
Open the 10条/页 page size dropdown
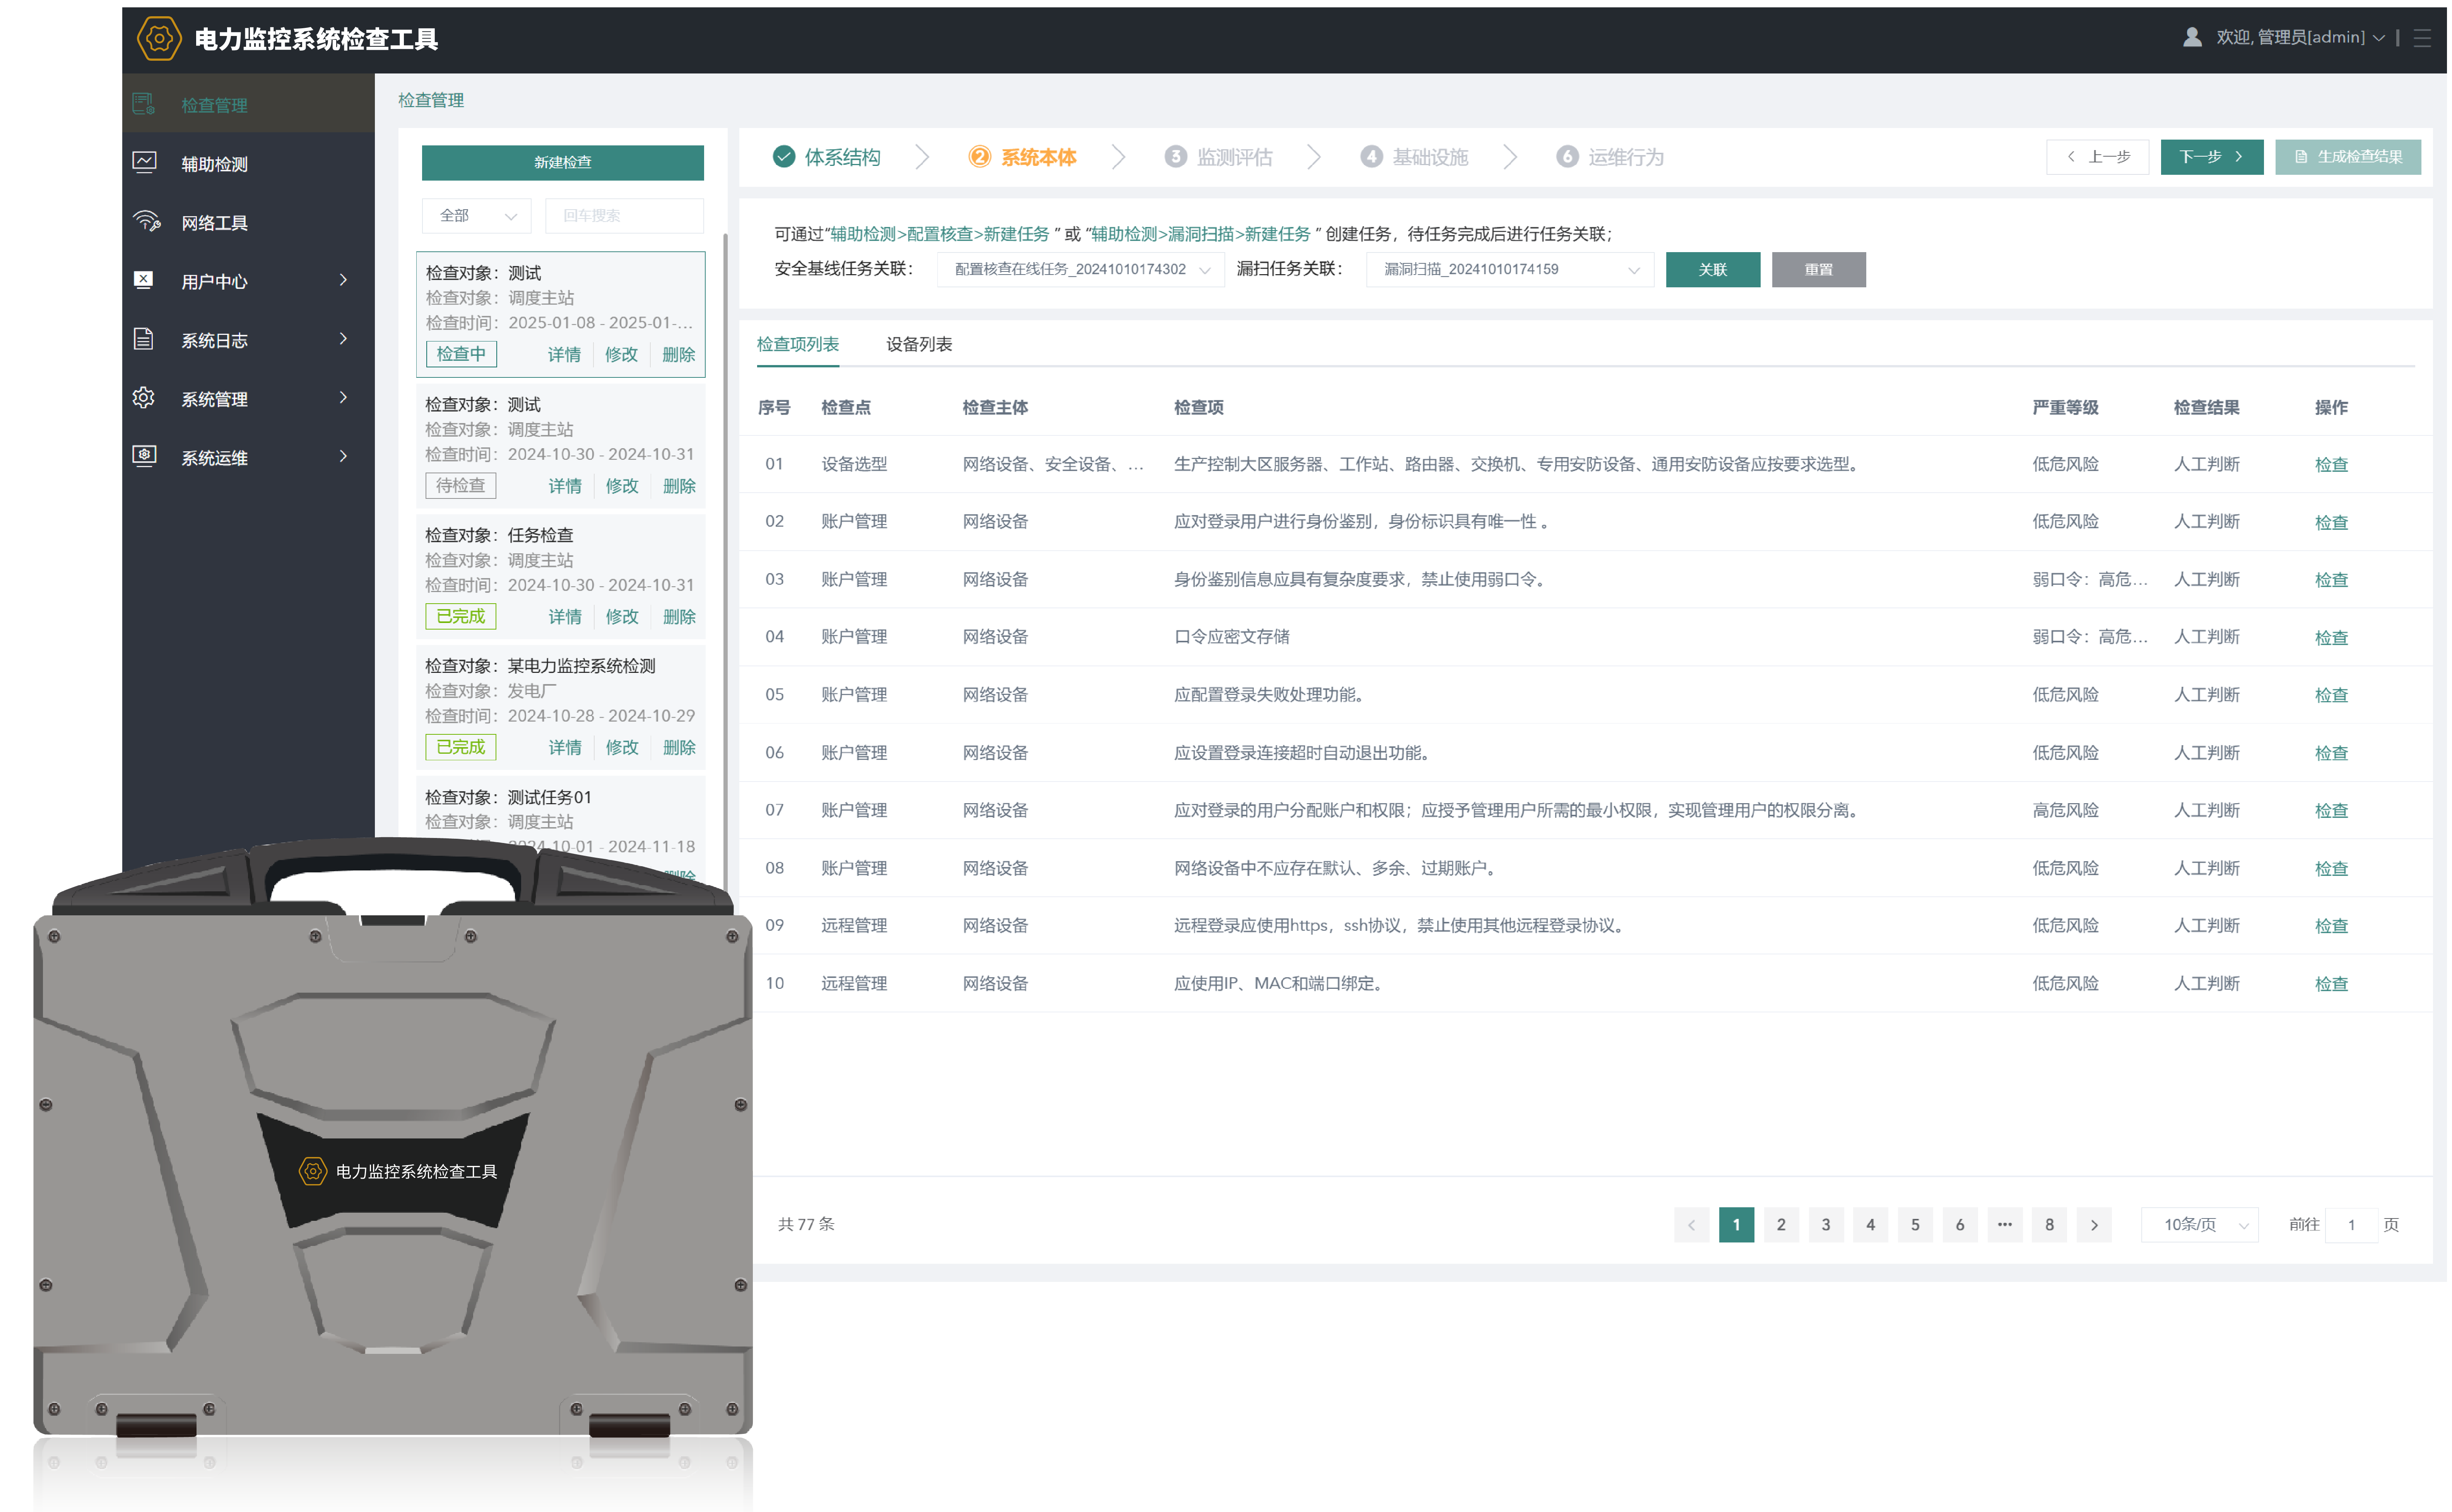click(2200, 1225)
